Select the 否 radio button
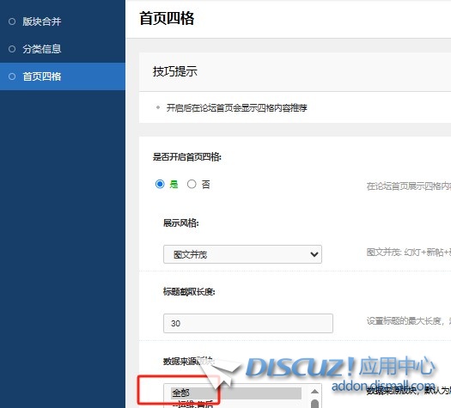This screenshot has height=408, width=451. coord(192,184)
